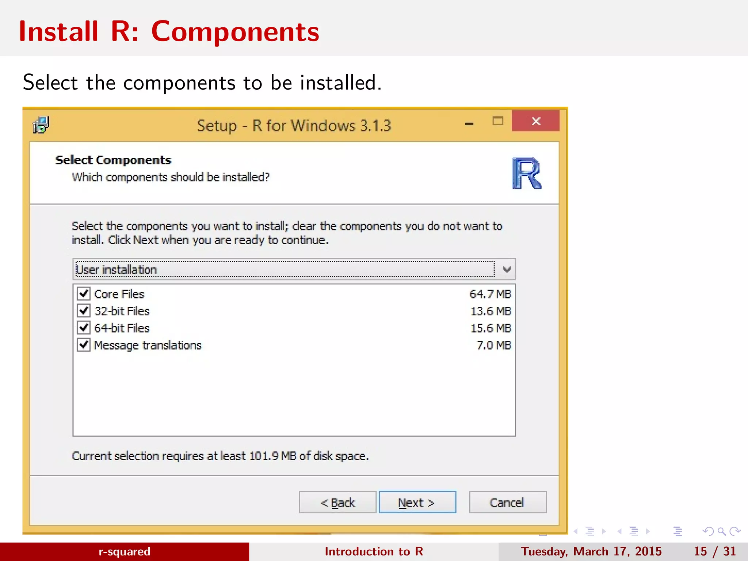Click the 13.6 MB size value
The image size is (748, 561).
(x=491, y=311)
